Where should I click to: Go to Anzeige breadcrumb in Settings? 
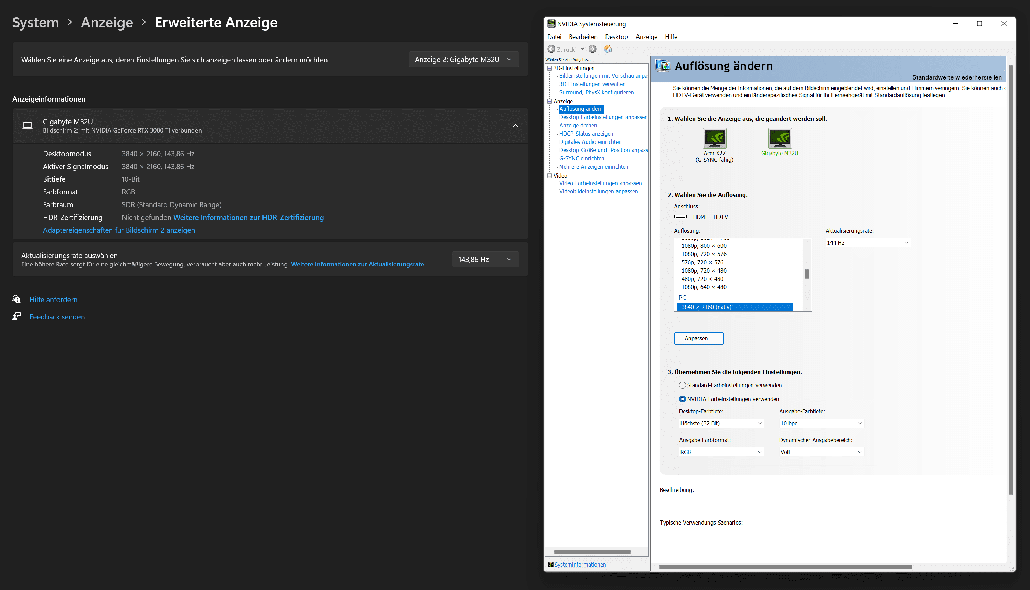coord(107,22)
